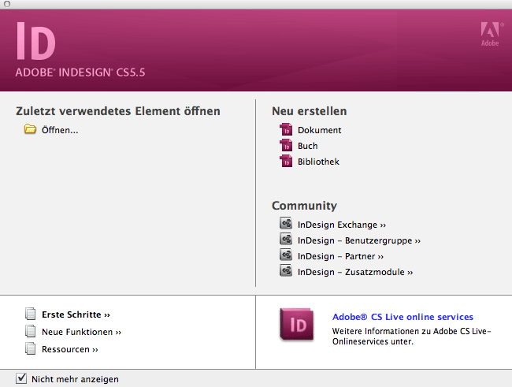This screenshot has width=512, height=387.
Task: Click the large ID logo in the banner
Action: click(x=36, y=41)
